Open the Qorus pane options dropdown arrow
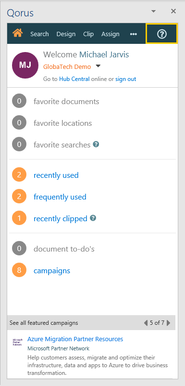The width and height of the screenshot is (185, 386). (153, 11)
